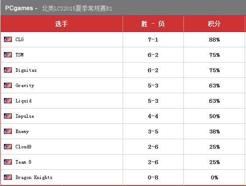The image size is (246, 186).
Task: Click the 7-1 record for CLG
Action: click(153, 39)
